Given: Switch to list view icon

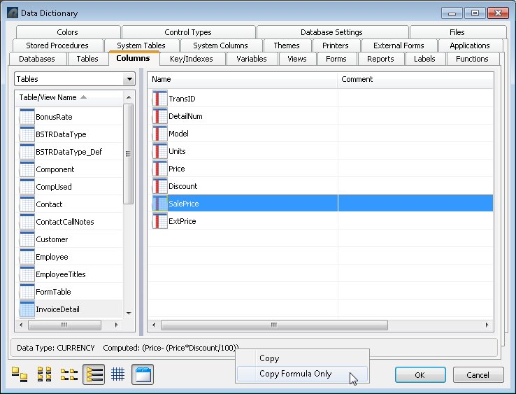Looking at the screenshot, I should click(x=69, y=375).
